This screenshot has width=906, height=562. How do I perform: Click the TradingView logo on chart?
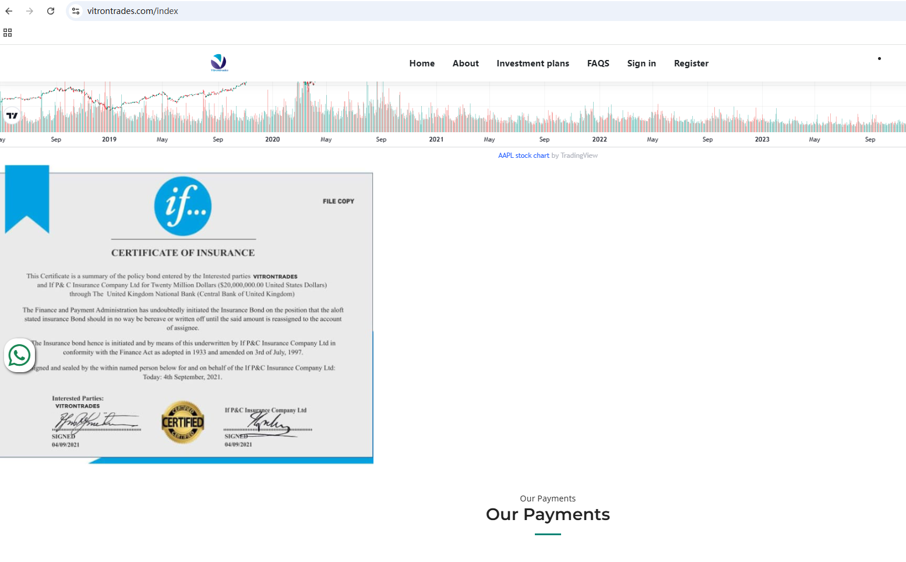pos(12,115)
